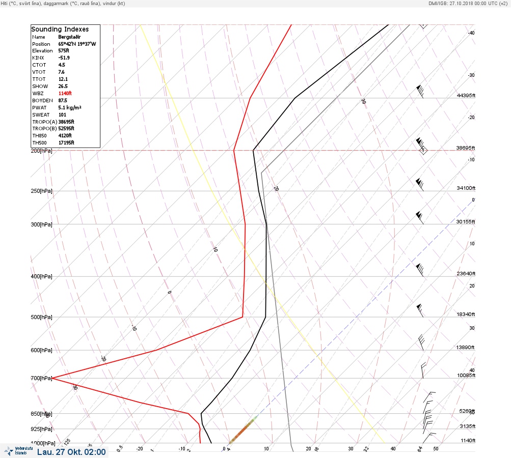Click the '250[hPa]' pressure label
Image resolution: width=511 pixels, height=458 pixels.
click(x=41, y=191)
